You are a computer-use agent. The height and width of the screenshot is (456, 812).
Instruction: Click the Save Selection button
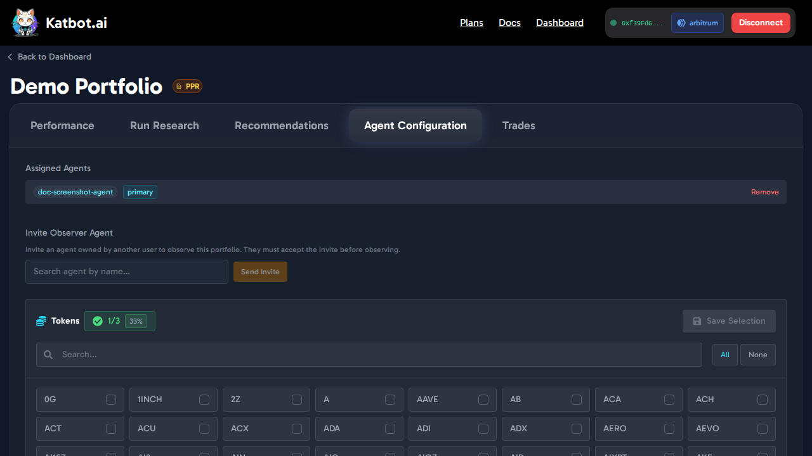click(729, 321)
